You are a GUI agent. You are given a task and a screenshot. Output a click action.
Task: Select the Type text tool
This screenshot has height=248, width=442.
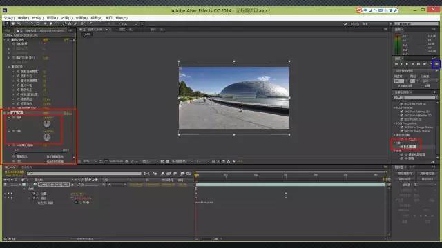click(x=57, y=24)
